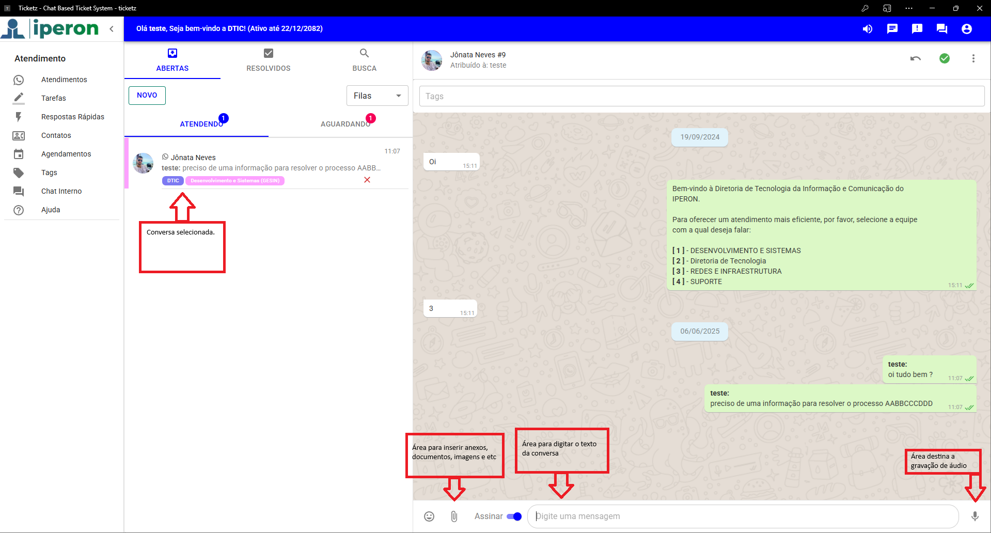Open announcements exclamation bubble icon
The image size is (991, 533).
(917, 29)
